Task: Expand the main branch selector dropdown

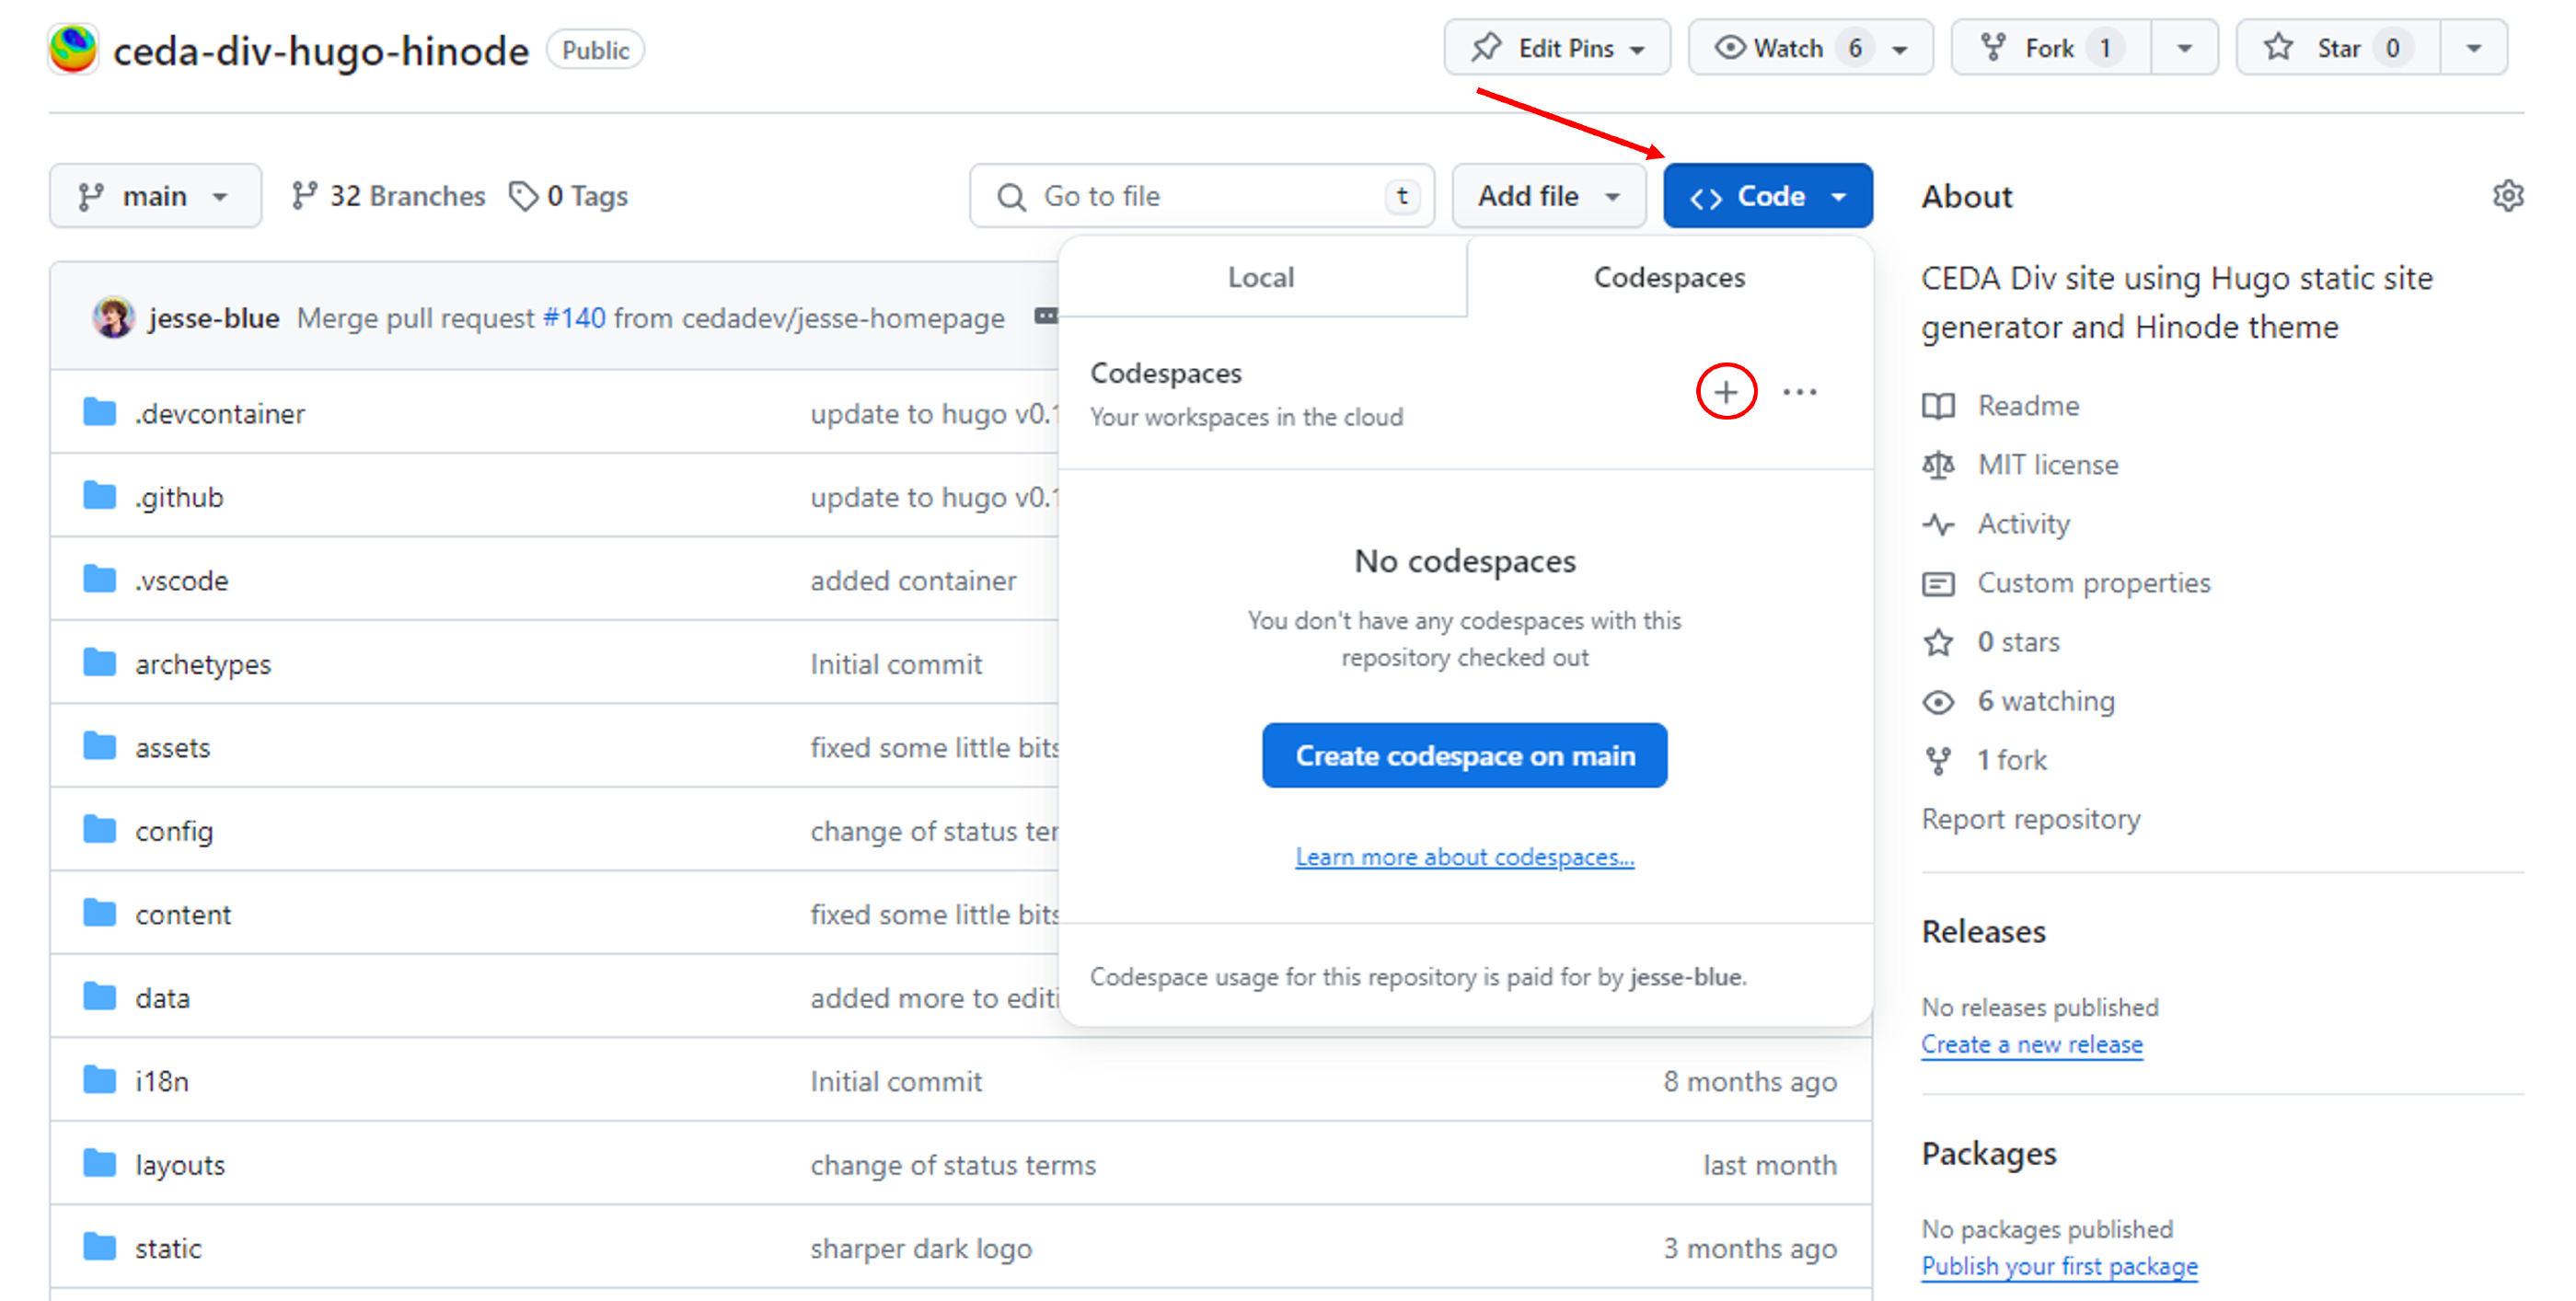Action: 155,196
